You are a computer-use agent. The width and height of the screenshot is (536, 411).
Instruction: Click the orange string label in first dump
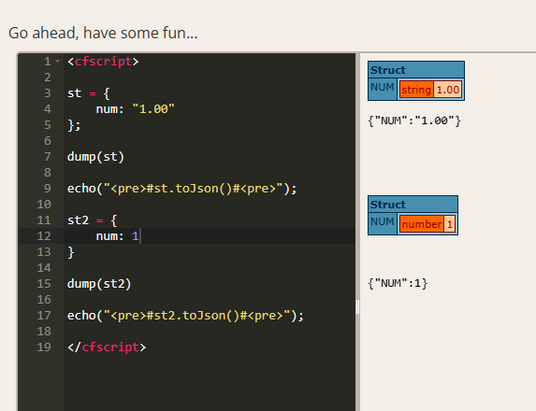pos(416,90)
